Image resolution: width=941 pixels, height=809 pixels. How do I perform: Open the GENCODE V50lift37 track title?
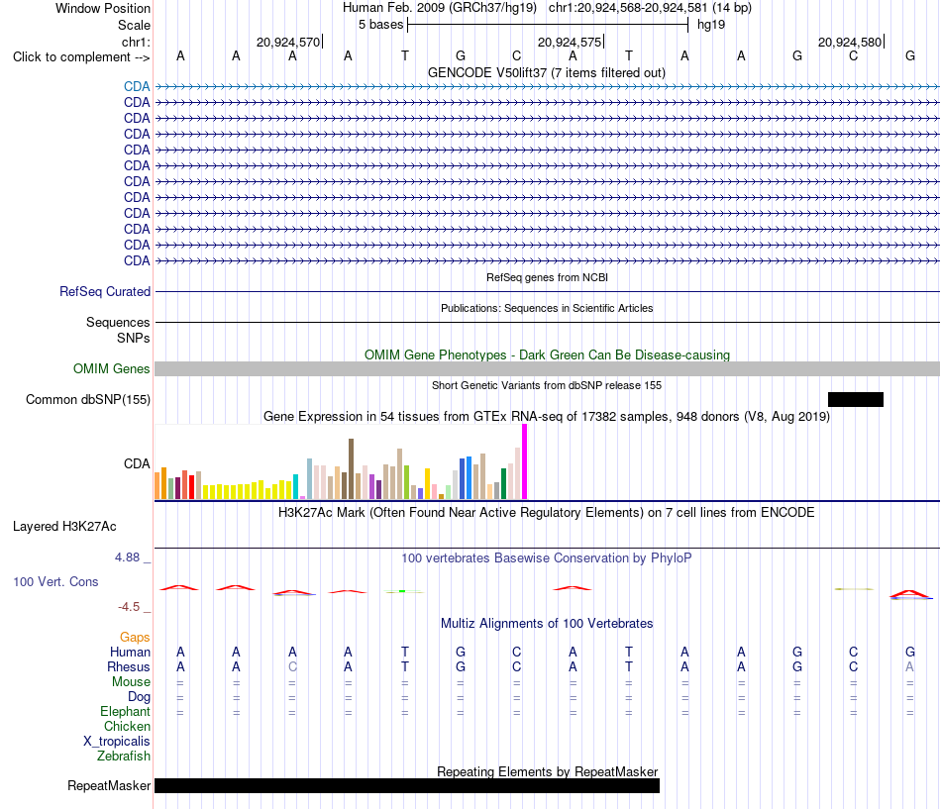[546, 72]
